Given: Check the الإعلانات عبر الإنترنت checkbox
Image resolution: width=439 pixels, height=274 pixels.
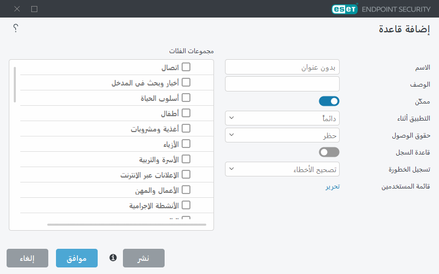Looking at the screenshot, I should coord(186,174).
